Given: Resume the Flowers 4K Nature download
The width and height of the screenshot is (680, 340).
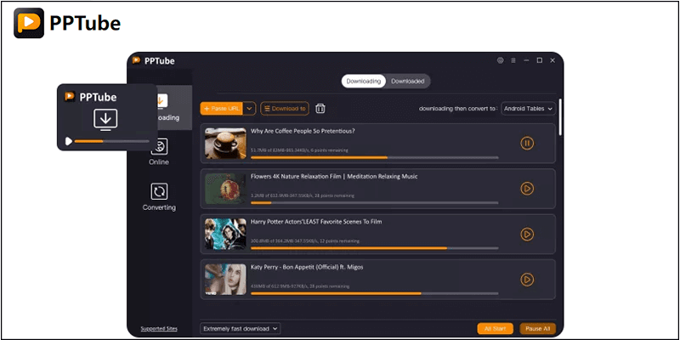Looking at the screenshot, I should (x=526, y=188).
